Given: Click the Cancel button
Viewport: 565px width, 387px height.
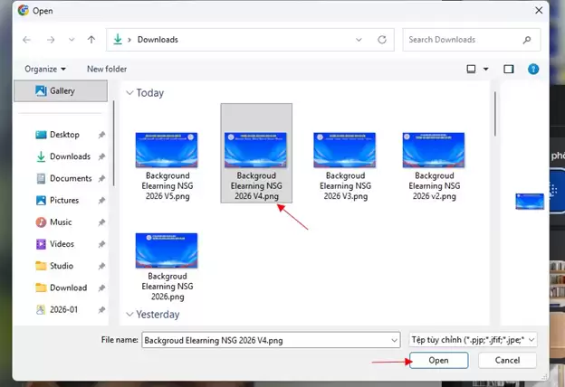Looking at the screenshot, I should [x=507, y=361].
